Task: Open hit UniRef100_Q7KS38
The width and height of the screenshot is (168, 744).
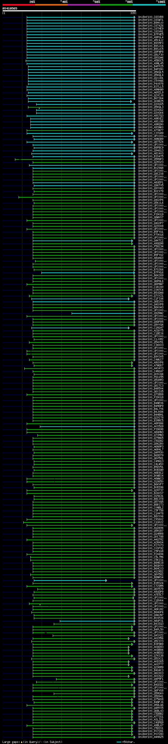Action: click(151, 656)
